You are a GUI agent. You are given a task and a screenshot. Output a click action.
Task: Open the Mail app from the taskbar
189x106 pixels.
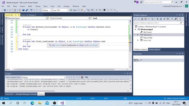tap(47, 103)
